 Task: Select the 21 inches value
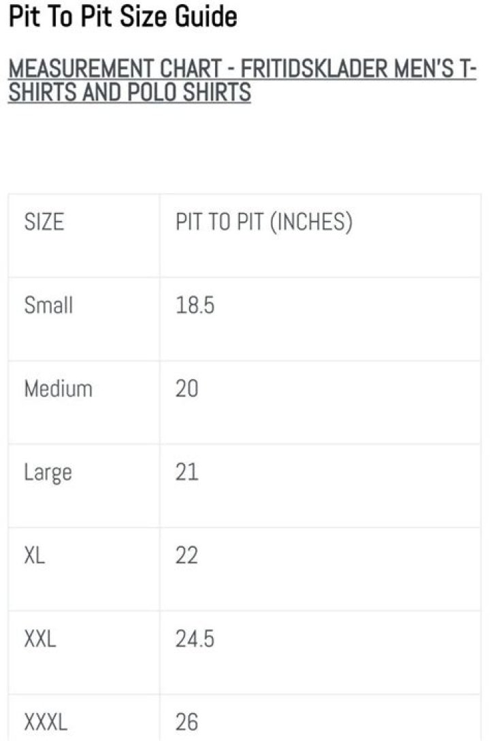point(187,472)
